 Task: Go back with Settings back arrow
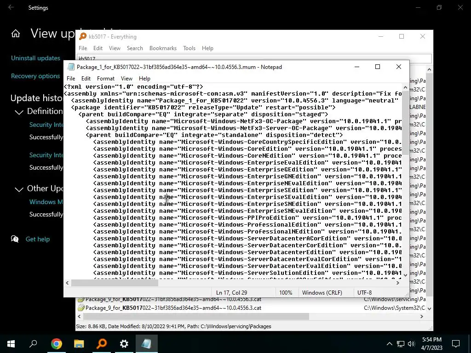tap(11, 7)
